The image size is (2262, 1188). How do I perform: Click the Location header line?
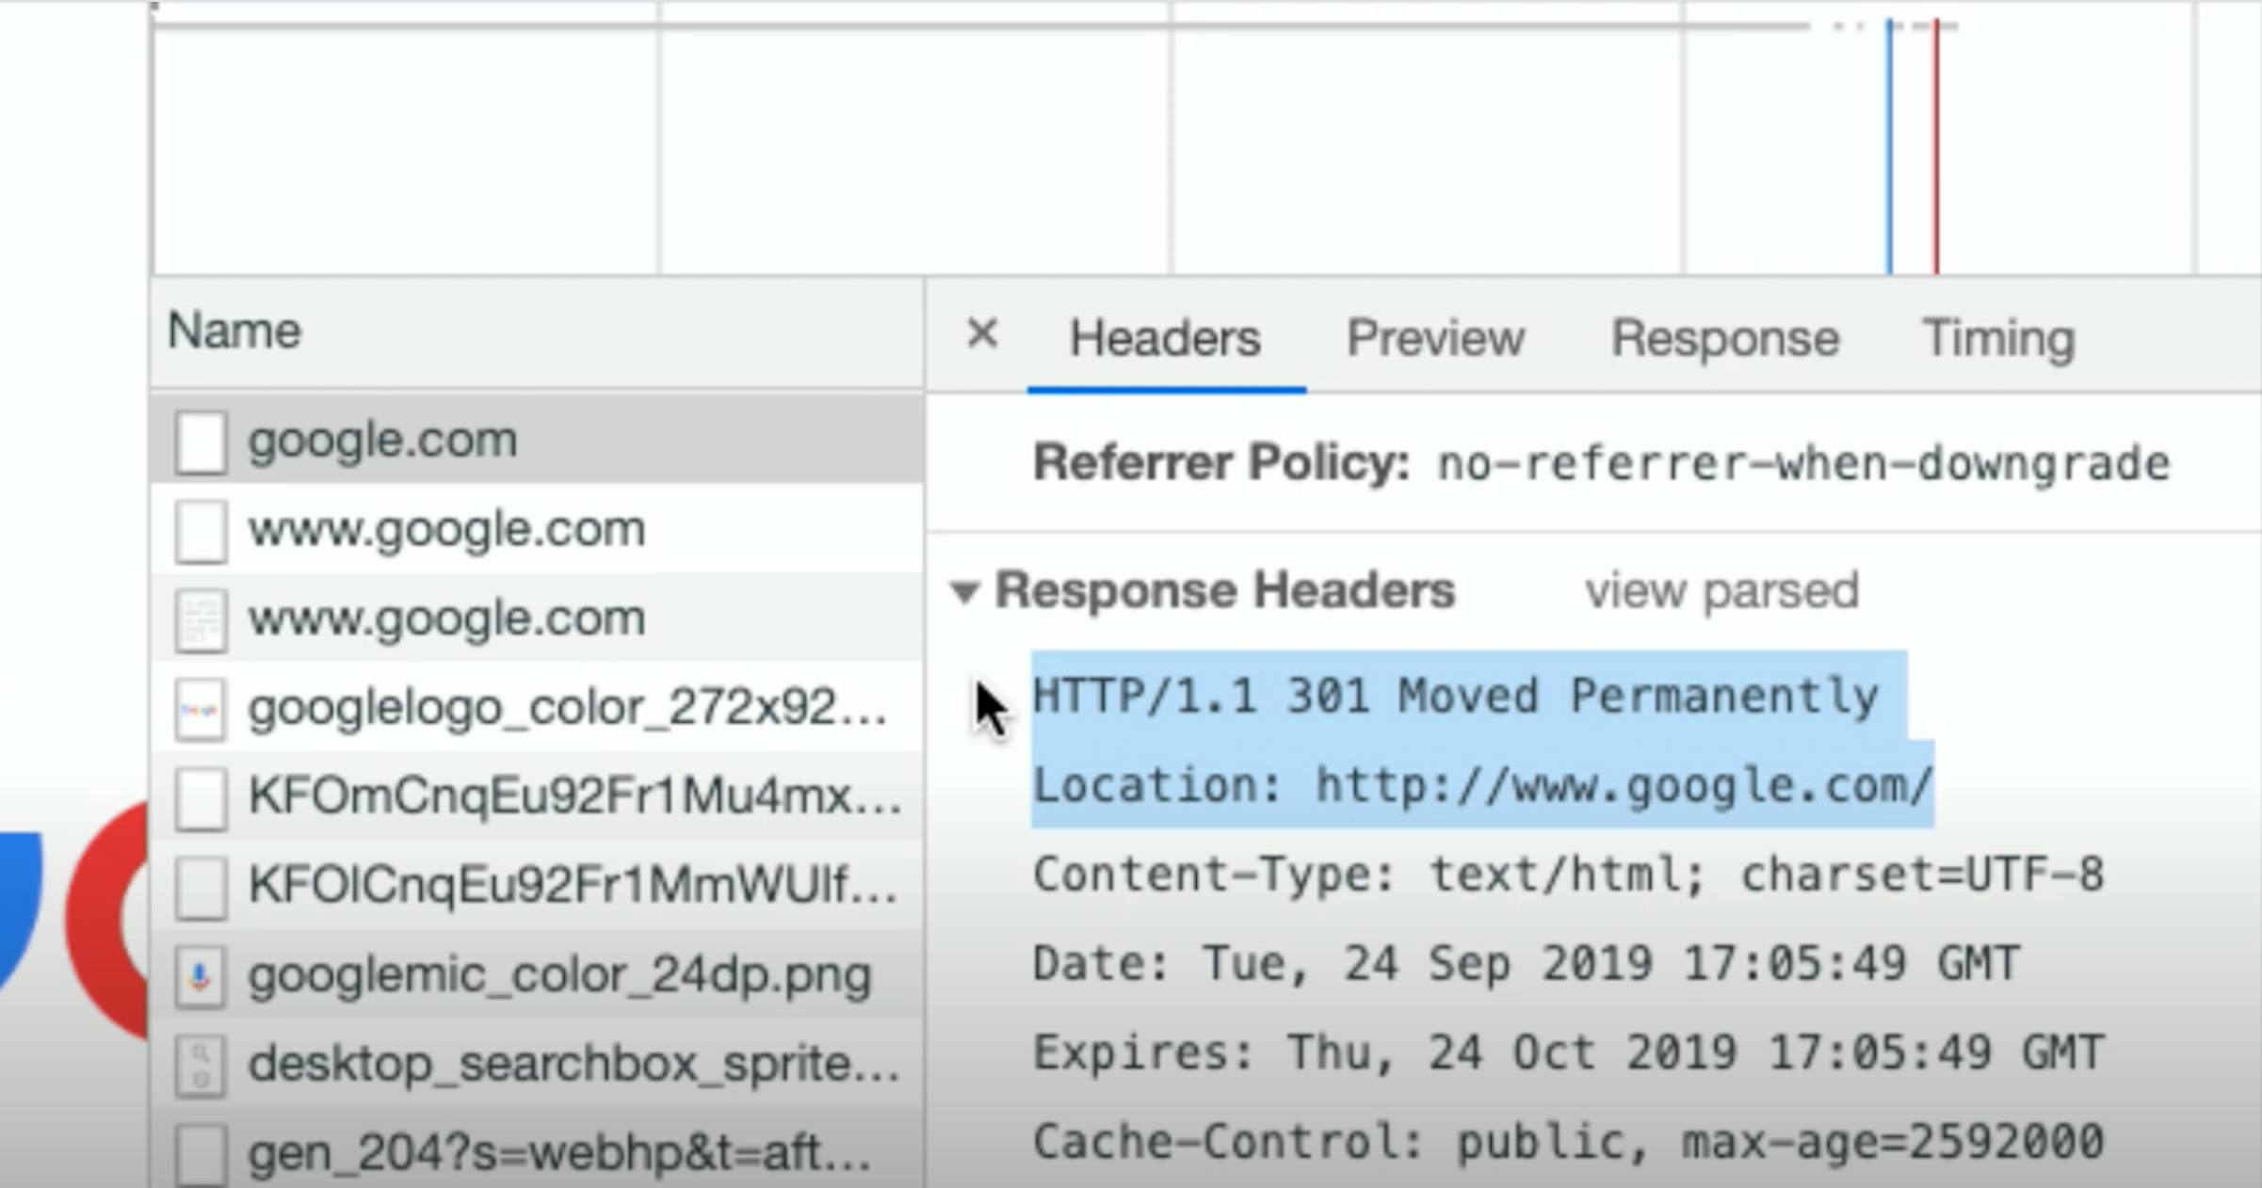pos(1482,785)
